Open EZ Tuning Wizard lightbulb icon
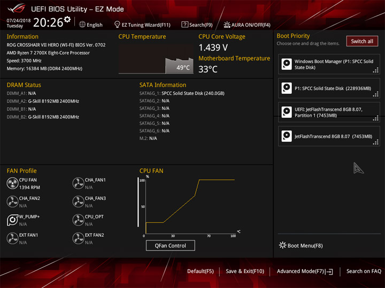Viewport: 385px width, 288px height. tap(117, 25)
